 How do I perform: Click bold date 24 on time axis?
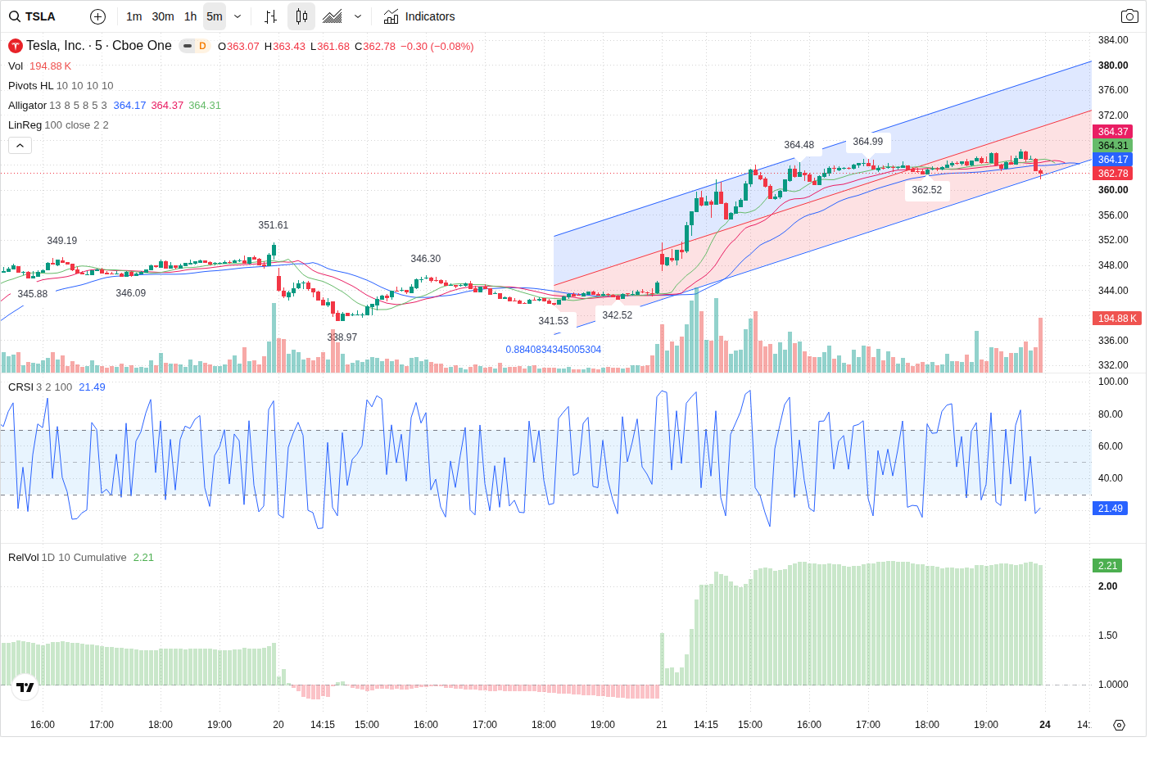[1045, 725]
